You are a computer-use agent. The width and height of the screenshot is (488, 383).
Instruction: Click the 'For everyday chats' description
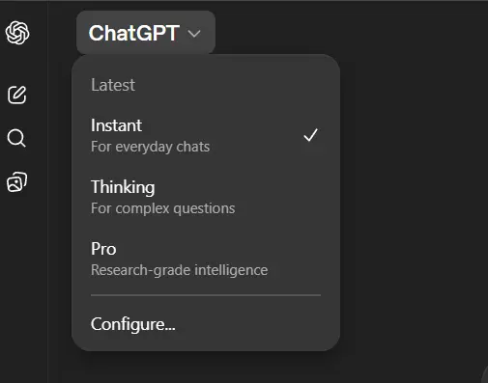click(x=150, y=147)
